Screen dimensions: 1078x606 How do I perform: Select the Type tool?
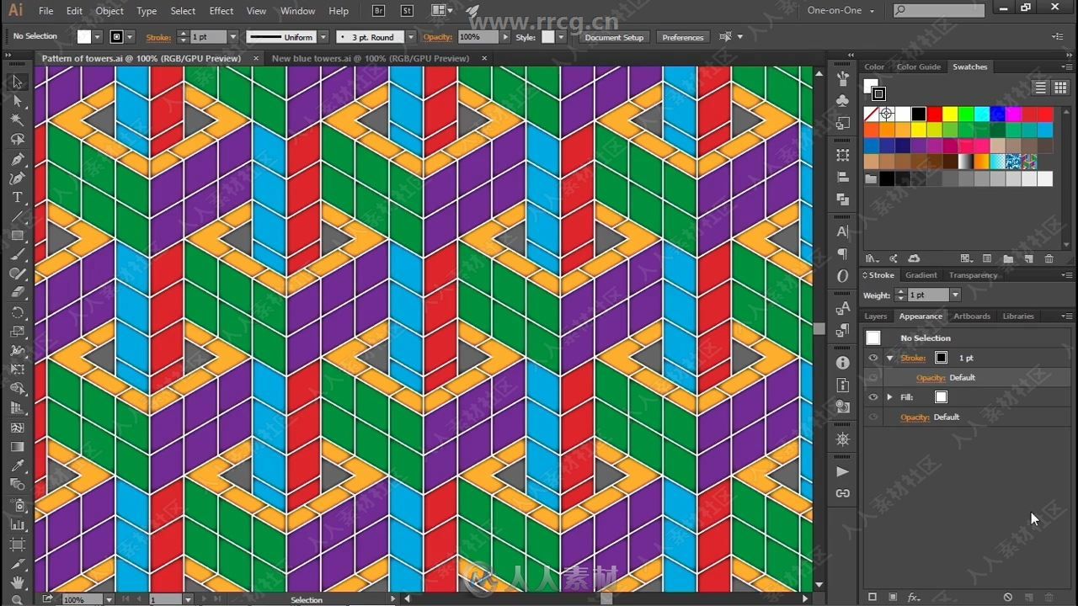[x=18, y=198]
